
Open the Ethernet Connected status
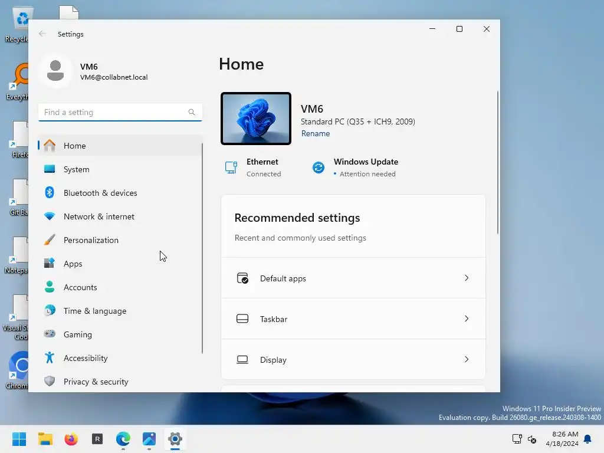254,168
